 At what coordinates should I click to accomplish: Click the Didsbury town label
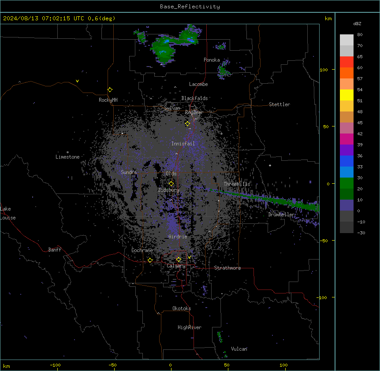tap(168, 190)
